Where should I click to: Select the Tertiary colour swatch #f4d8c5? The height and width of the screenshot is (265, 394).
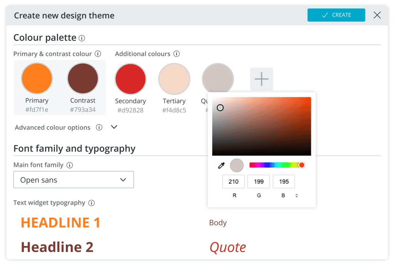coord(174,78)
